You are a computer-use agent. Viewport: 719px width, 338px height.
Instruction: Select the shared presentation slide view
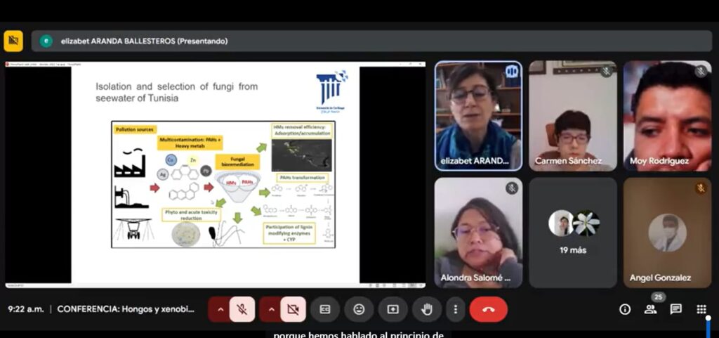click(x=215, y=173)
